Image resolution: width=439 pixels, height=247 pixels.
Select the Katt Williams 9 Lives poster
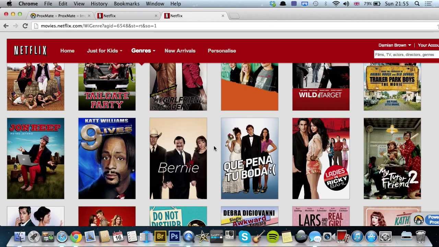tap(107, 158)
